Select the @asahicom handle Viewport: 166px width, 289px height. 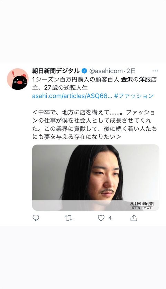(x=106, y=71)
